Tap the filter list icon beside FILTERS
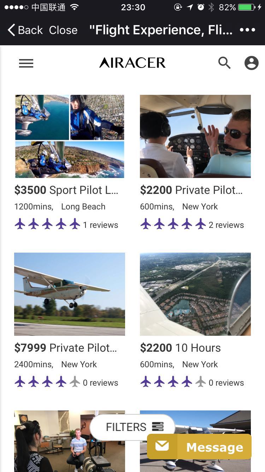This screenshot has height=472, width=265. tap(158, 427)
